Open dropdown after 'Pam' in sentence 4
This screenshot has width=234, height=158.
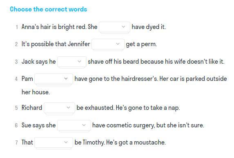pyautogui.click(x=53, y=79)
